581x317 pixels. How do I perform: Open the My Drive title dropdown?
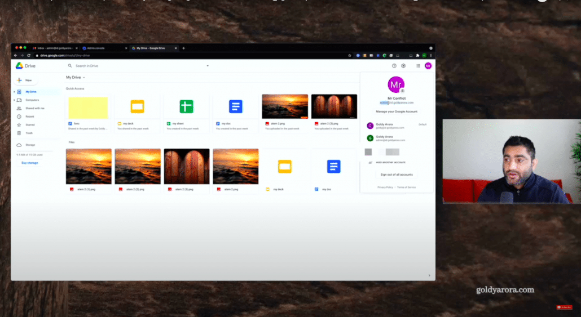[x=76, y=77]
